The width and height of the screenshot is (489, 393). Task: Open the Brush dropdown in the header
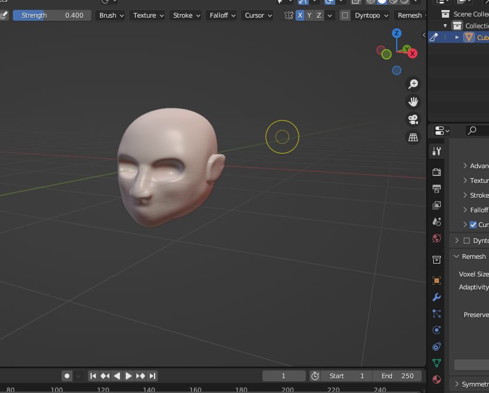[111, 15]
